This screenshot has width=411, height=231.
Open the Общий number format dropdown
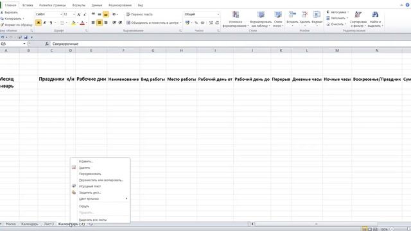[x=218, y=14]
